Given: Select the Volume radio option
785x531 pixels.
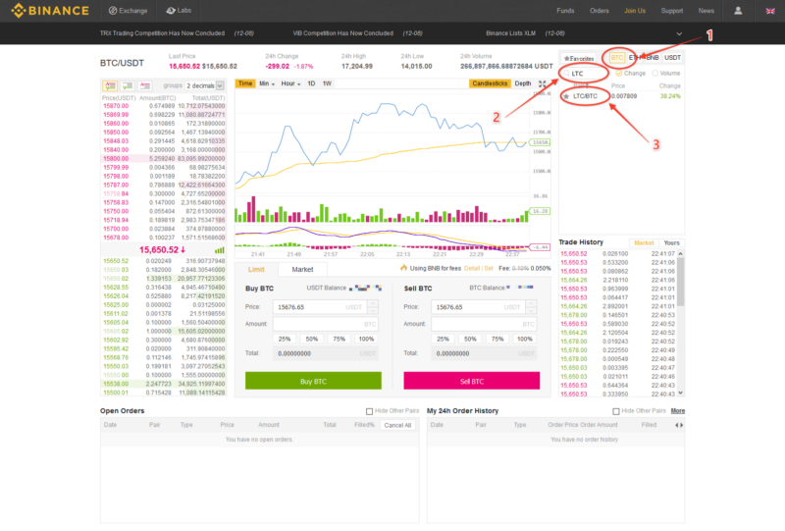Looking at the screenshot, I should (x=654, y=74).
